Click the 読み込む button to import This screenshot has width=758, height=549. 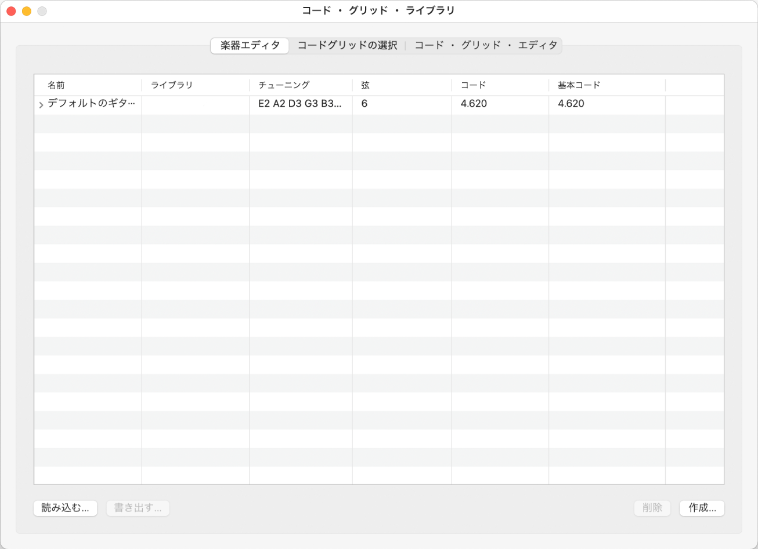tap(65, 508)
